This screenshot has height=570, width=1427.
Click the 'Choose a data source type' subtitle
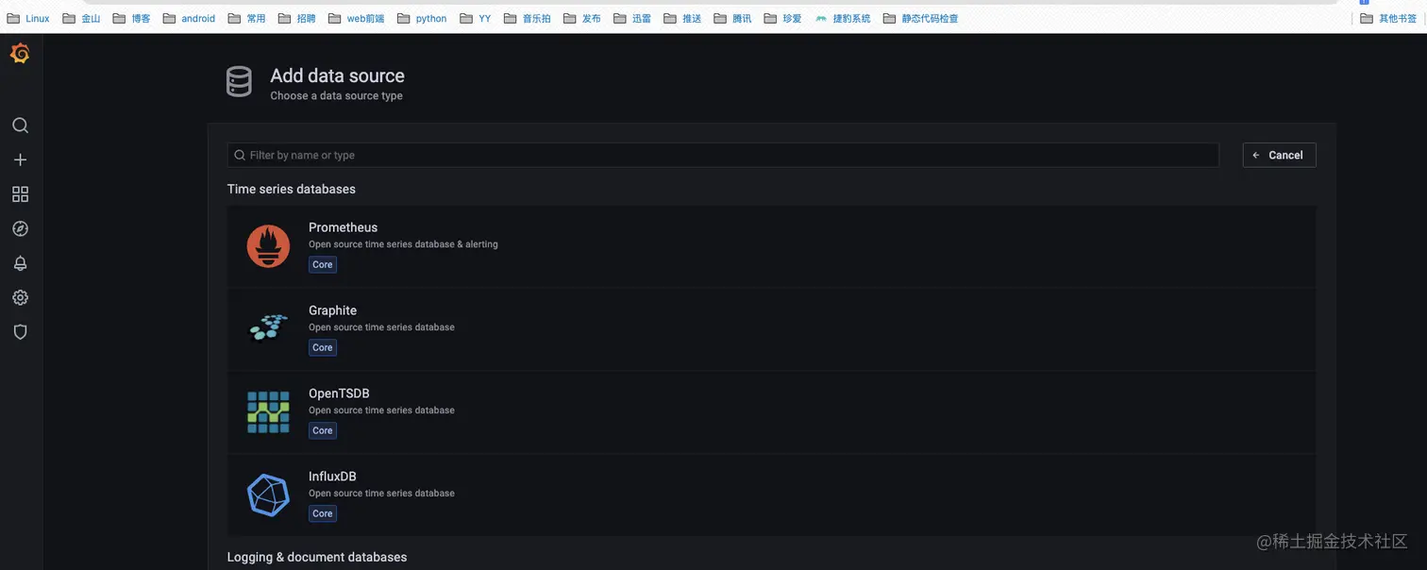[x=336, y=95]
